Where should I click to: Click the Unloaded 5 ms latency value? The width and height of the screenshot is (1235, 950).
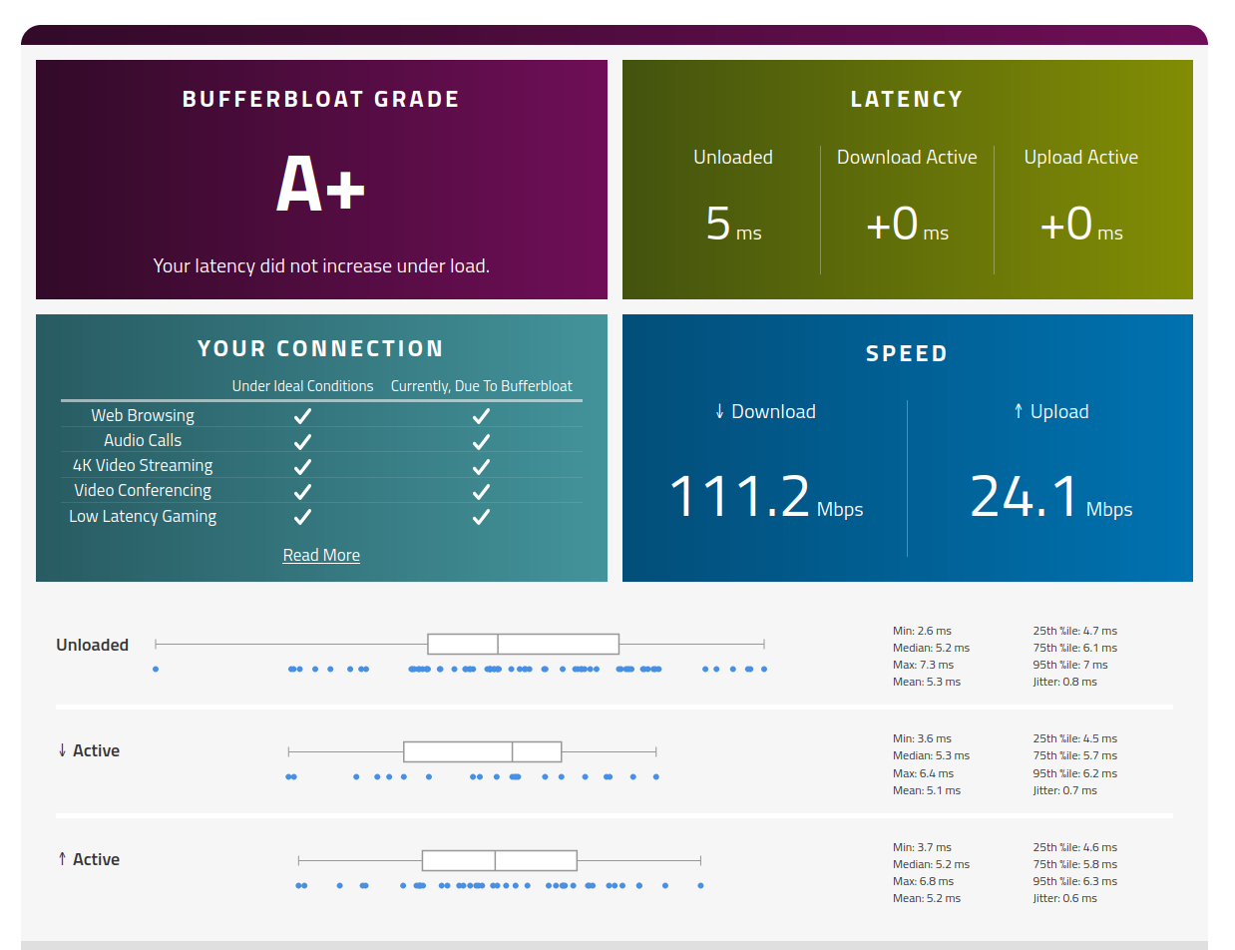(x=733, y=225)
